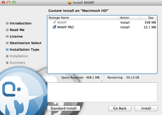Click the Installation Type step
This screenshot has height=115, width=162.
point(24,50)
